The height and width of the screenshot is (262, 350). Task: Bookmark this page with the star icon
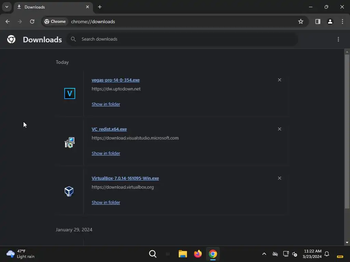point(301,21)
